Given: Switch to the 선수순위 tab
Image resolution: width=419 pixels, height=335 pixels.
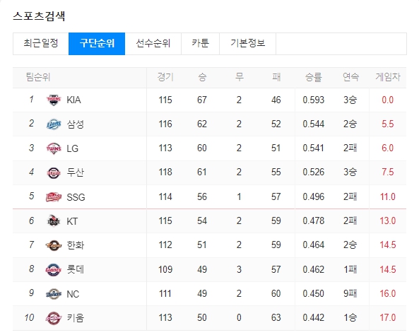Looking at the screenshot, I should [153, 44].
